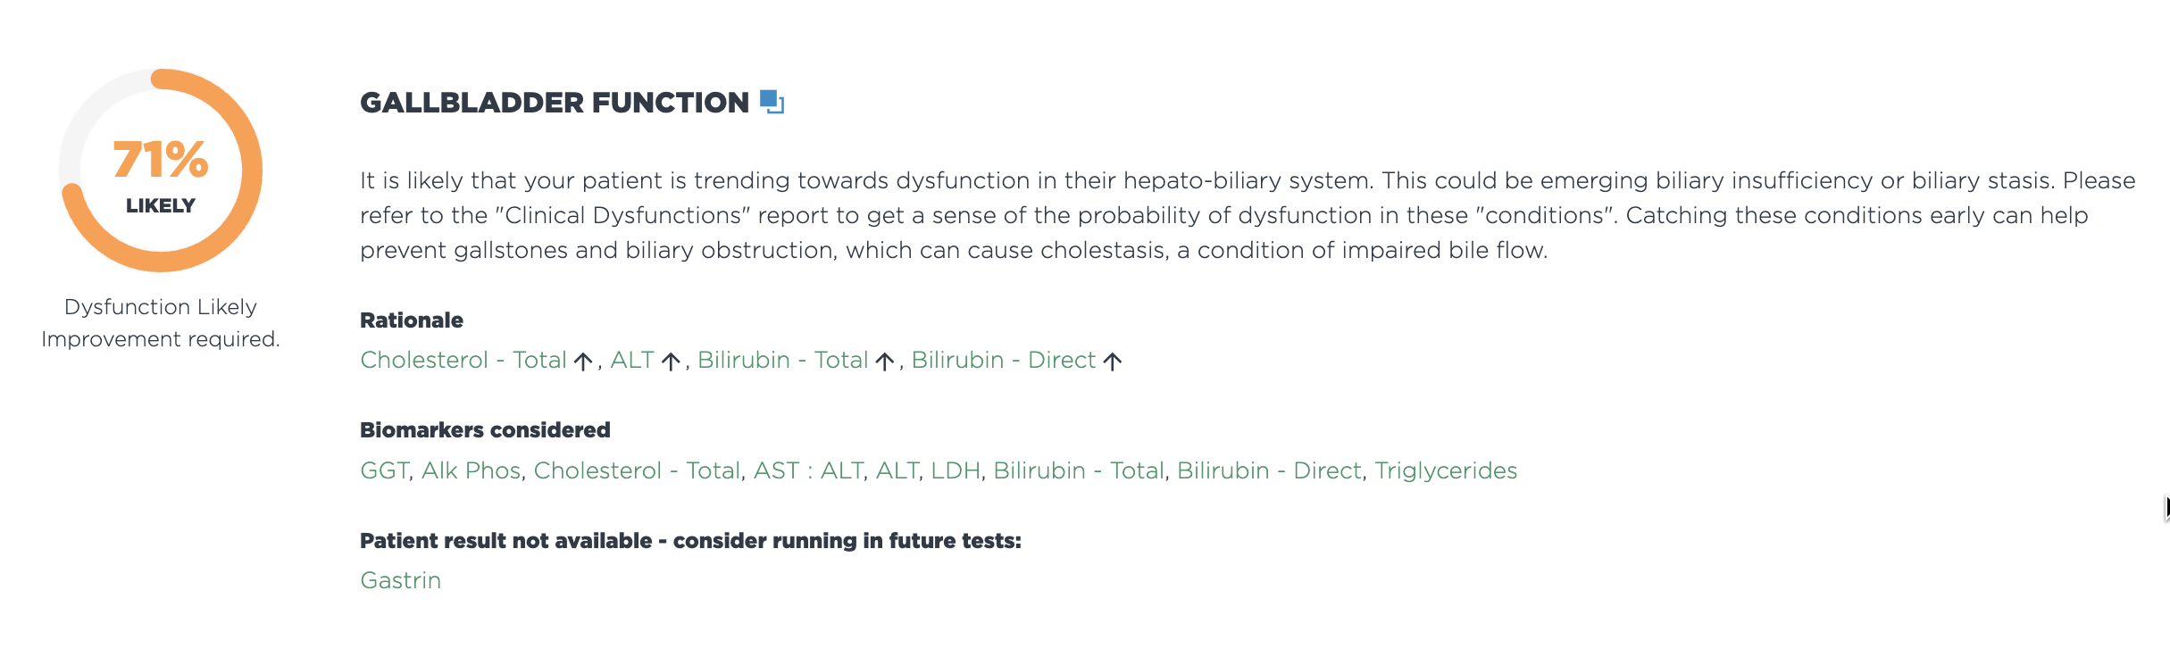The image size is (2170, 657).
Task: Click the Gastrin suggested test link
Action: [x=399, y=580]
